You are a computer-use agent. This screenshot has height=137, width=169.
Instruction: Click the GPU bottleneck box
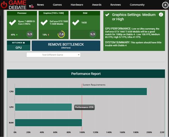click(19, 45)
